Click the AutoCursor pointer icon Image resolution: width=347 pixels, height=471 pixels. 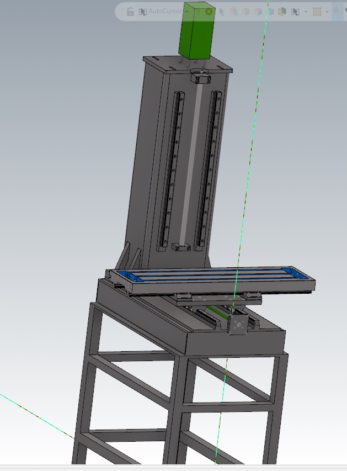click(143, 12)
